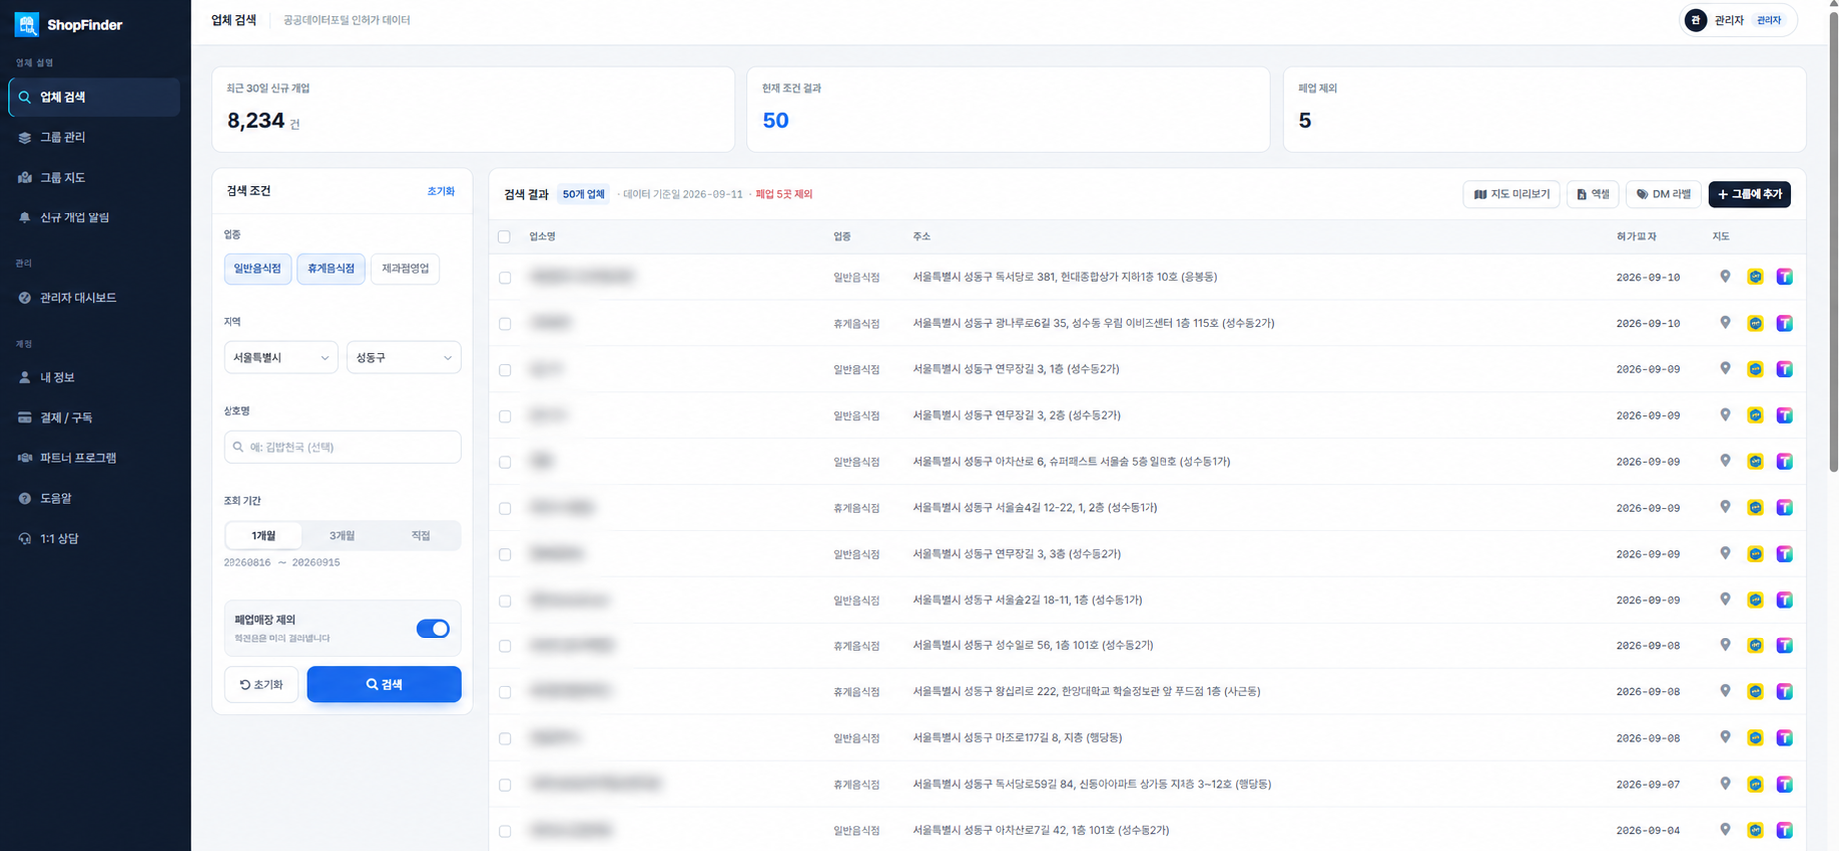Image resolution: width=1839 pixels, height=851 pixels.
Task: Expand the 성동구 district dropdown
Action: (404, 357)
